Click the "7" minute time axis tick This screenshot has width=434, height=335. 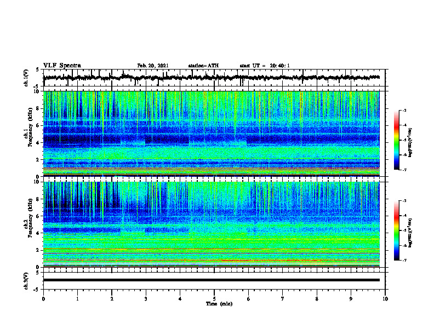pos(283,299)
